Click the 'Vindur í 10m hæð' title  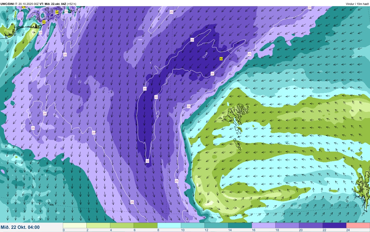pyautogui.click(x=357, y=4)
